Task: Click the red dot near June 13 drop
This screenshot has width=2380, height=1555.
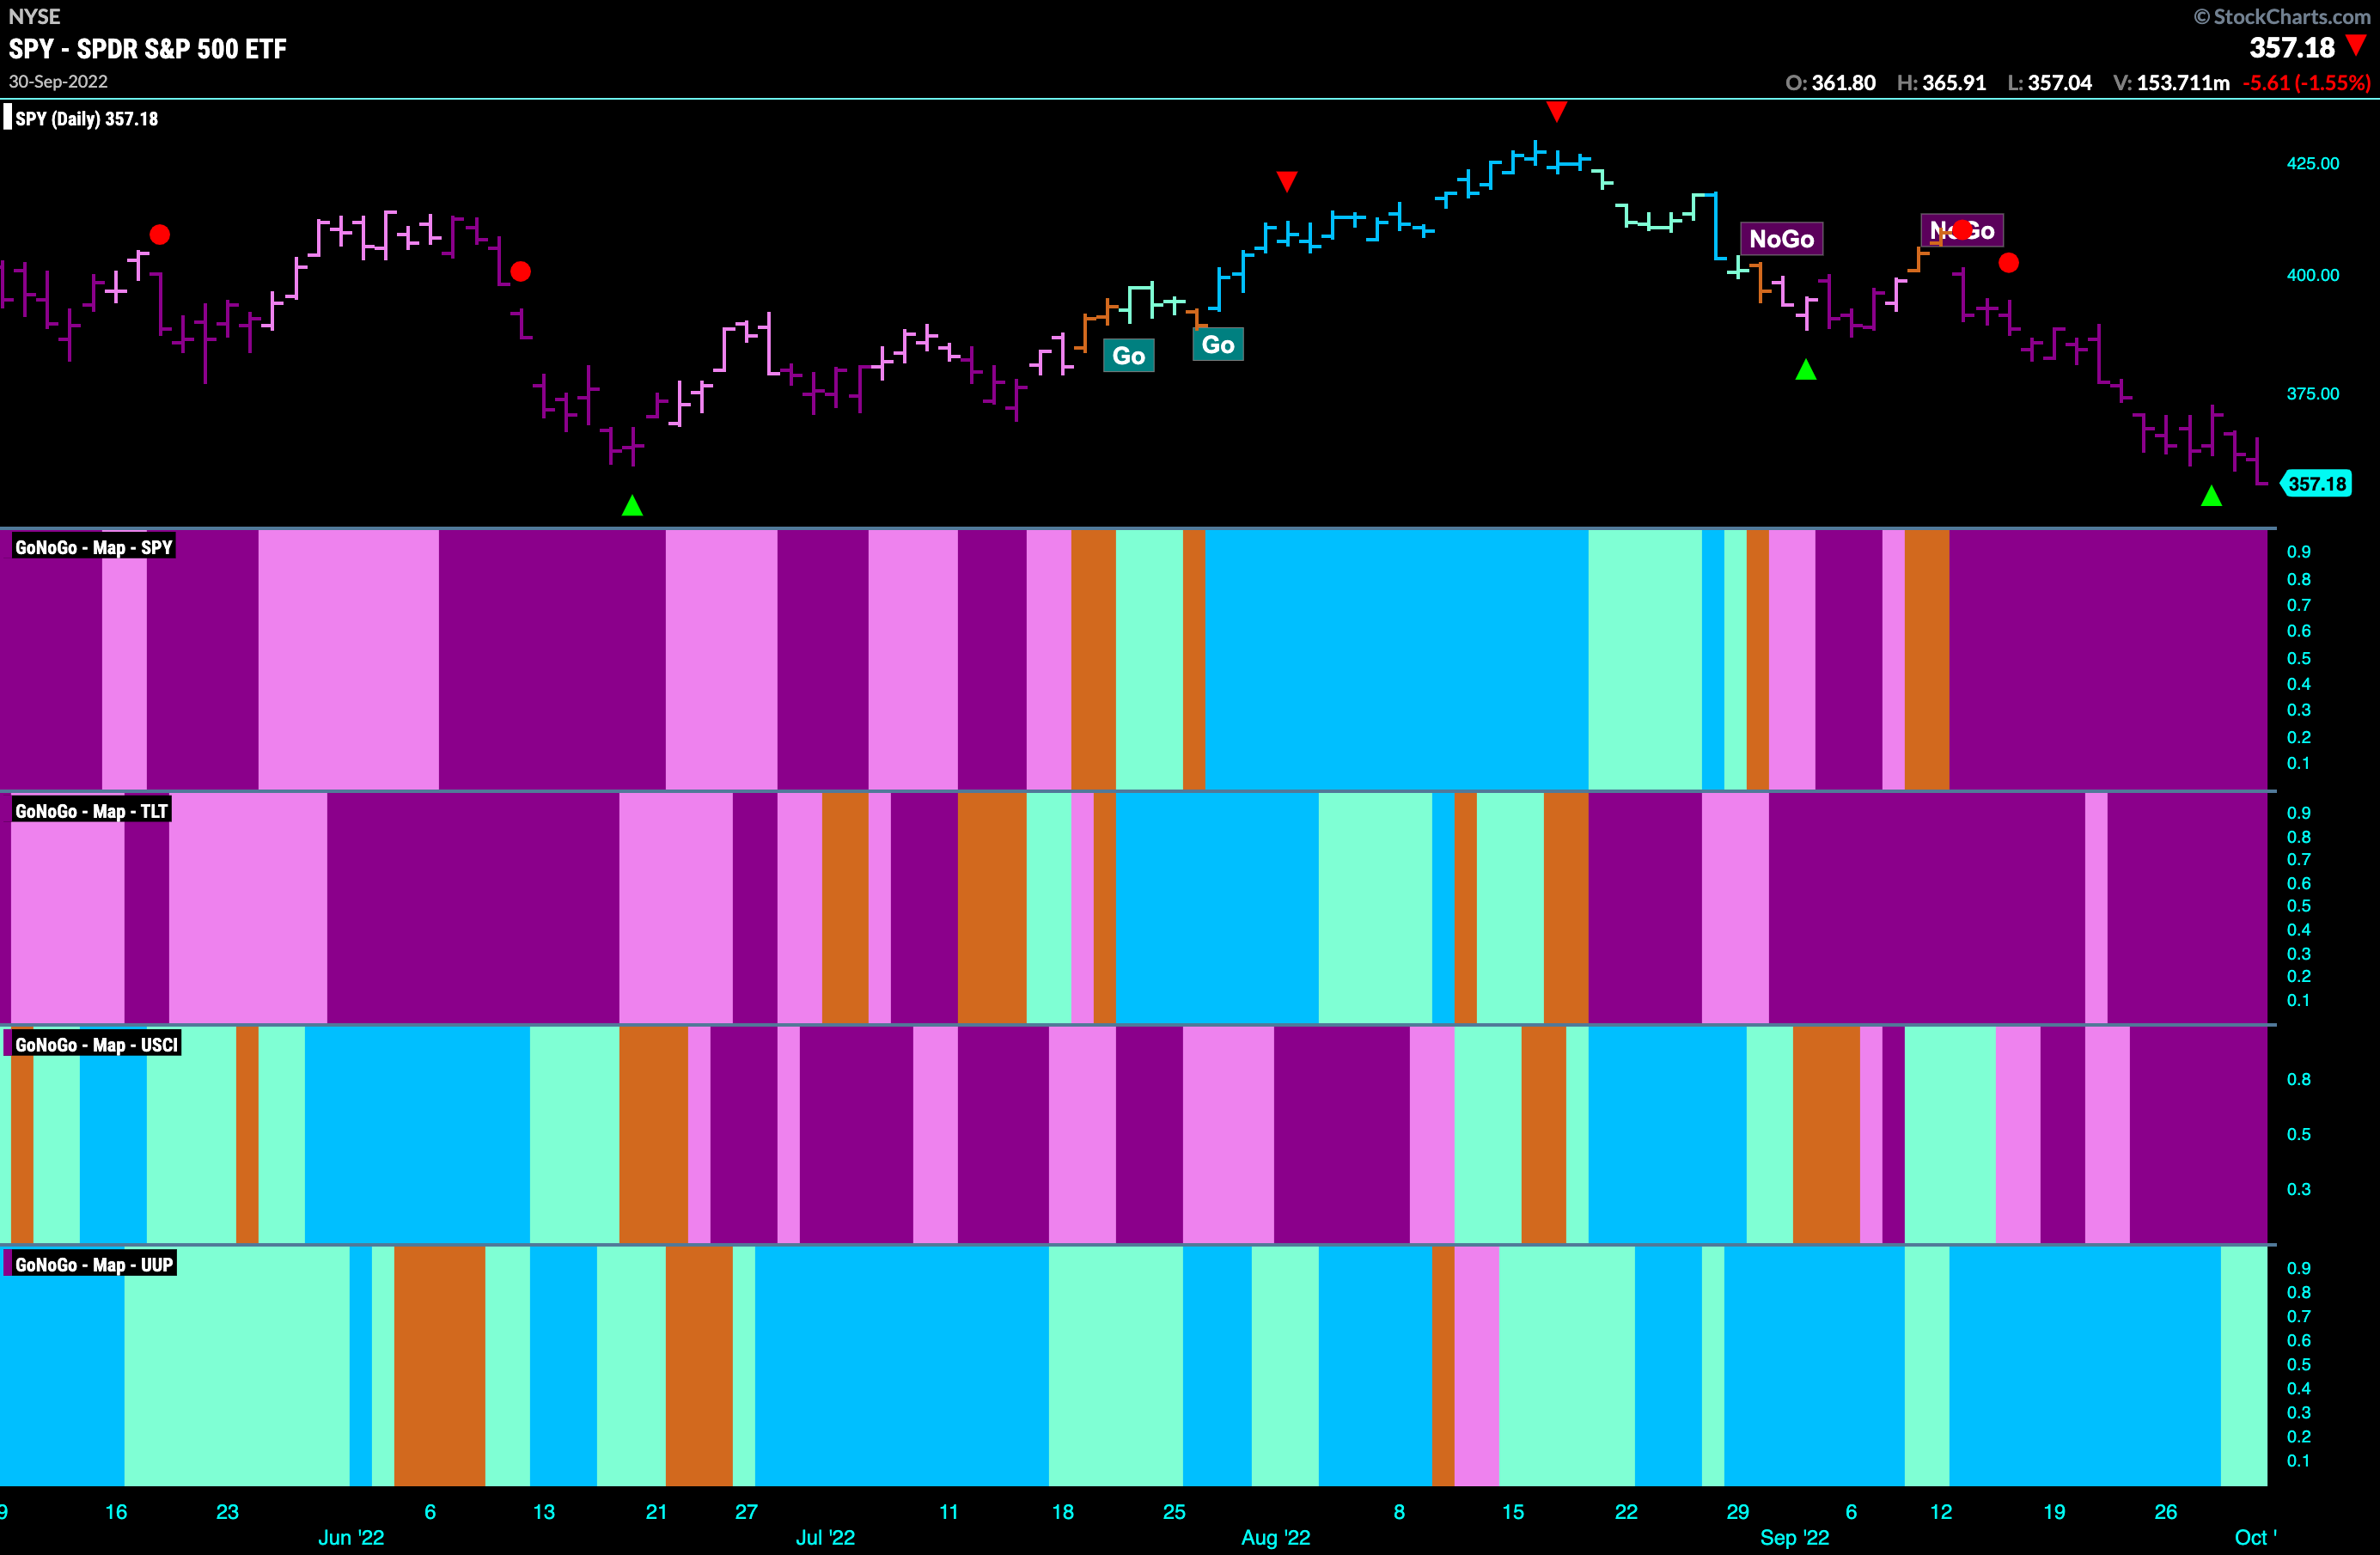Action: [x=521, y=271]
